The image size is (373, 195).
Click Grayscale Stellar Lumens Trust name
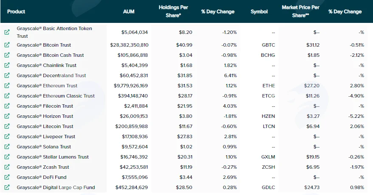[53, 157]
